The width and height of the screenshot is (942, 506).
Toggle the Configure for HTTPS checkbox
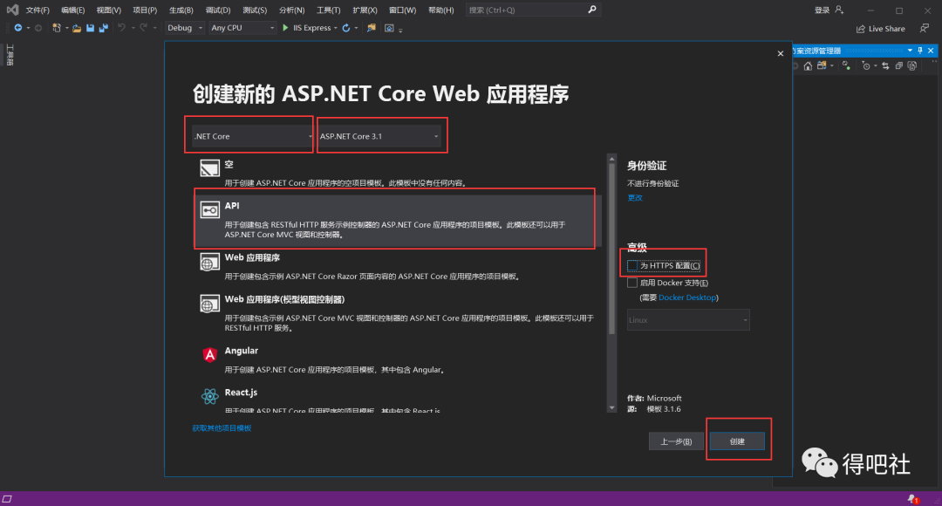(632, 265)
